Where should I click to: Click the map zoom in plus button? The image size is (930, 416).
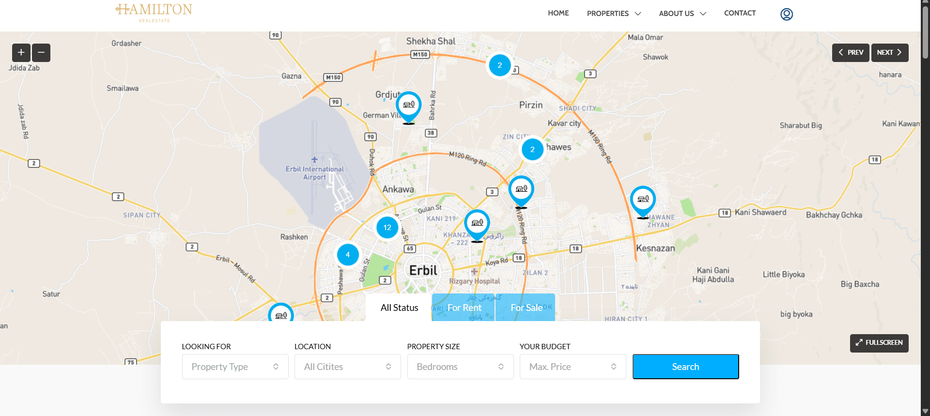tap(21, 52)
